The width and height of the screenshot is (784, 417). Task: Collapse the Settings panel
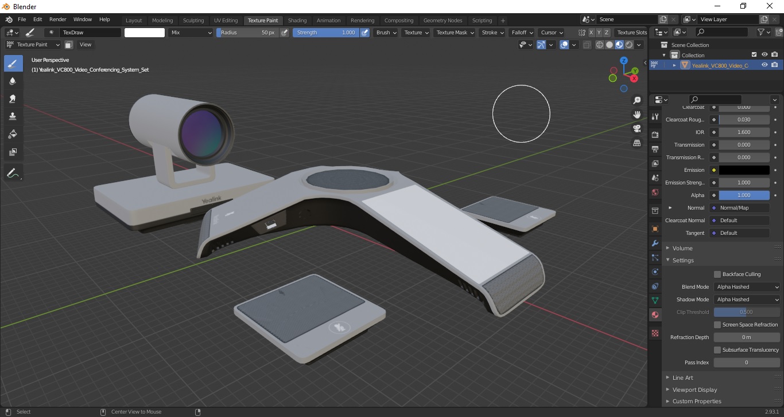pos(683,260)
